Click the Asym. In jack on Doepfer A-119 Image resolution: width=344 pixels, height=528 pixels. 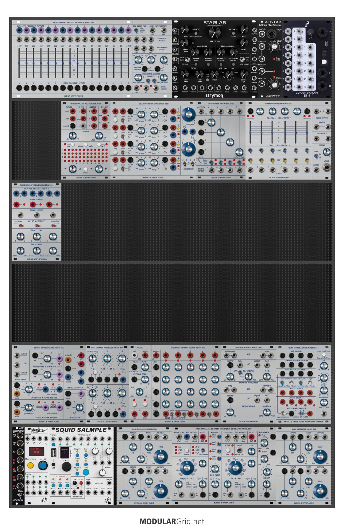(262, 34)
